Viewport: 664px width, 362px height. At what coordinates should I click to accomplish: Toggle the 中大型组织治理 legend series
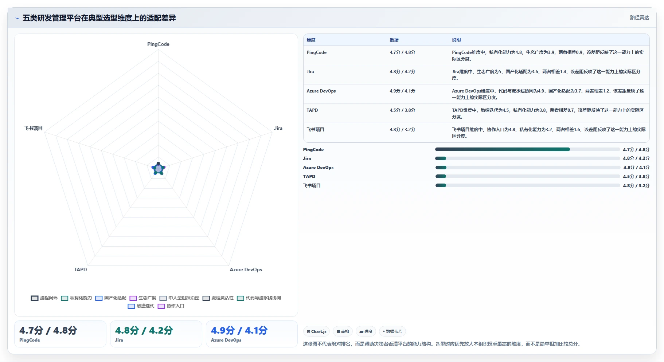179,298
